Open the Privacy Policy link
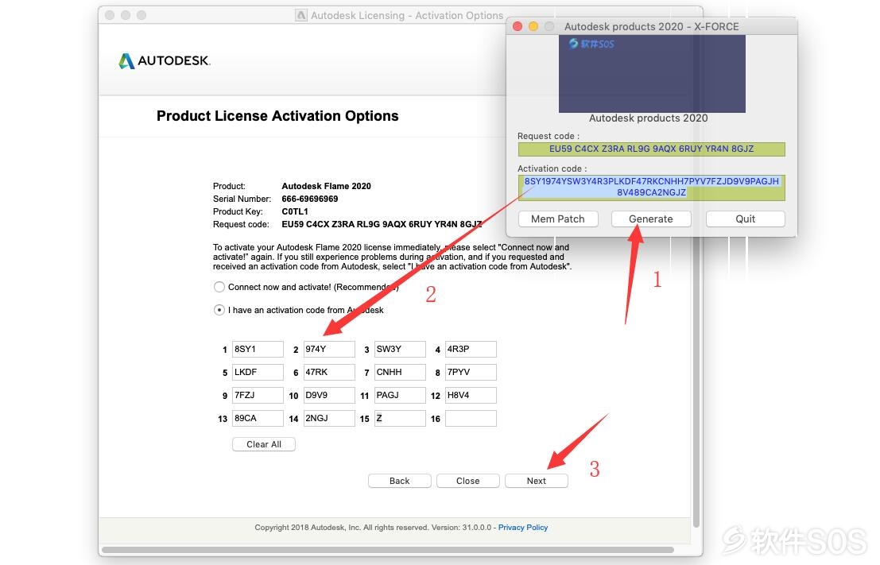 [x=523, y=528]
